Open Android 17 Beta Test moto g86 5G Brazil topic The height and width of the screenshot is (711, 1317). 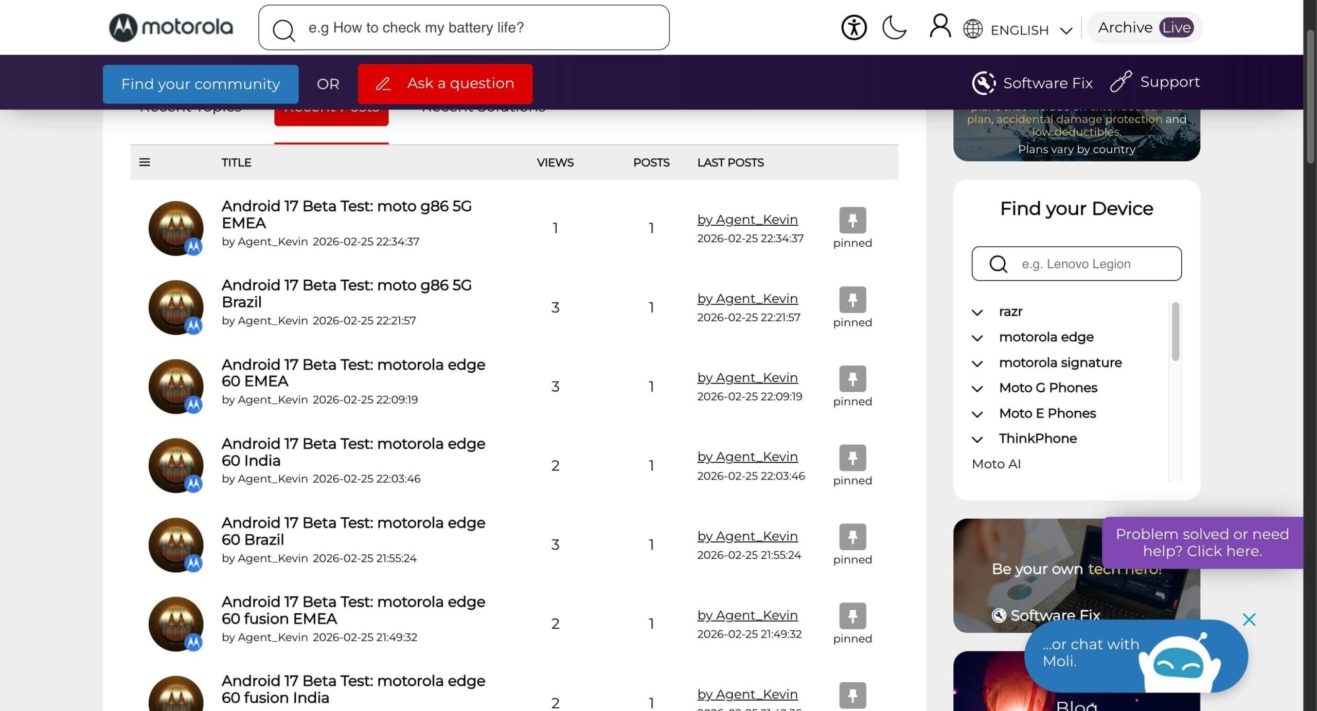(347, 294)
